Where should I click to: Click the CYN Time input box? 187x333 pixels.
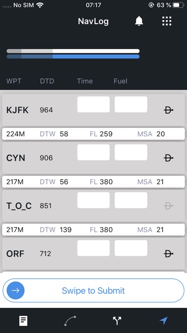pos(93,152)
